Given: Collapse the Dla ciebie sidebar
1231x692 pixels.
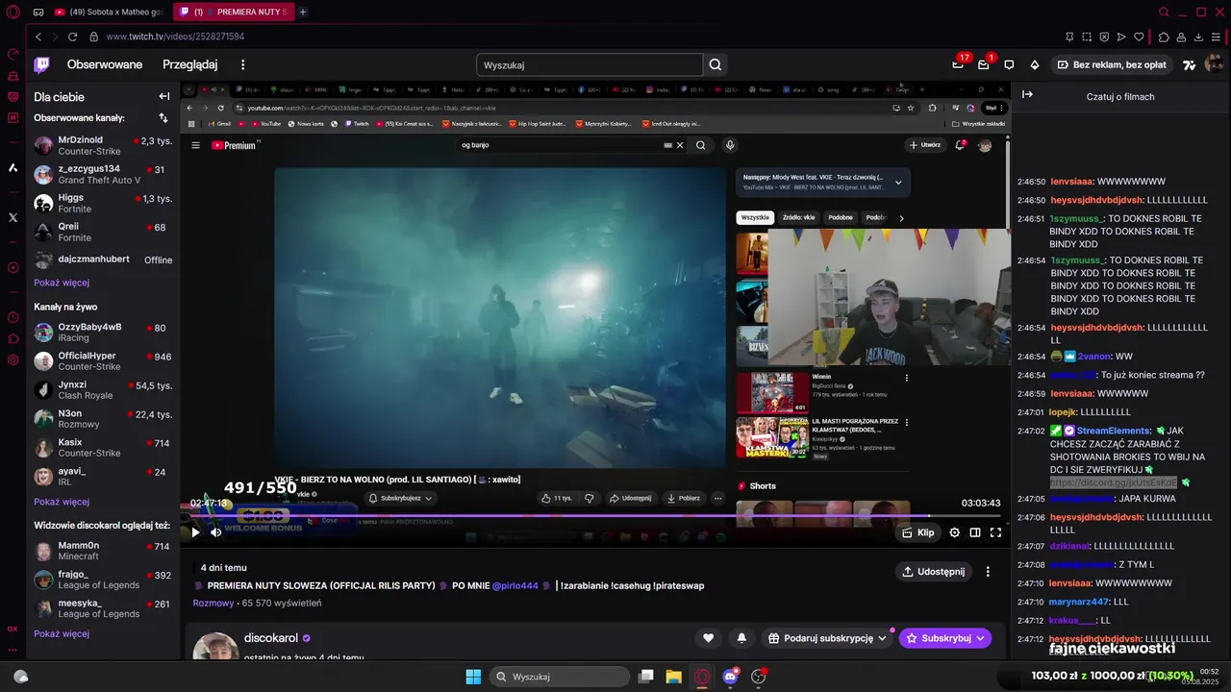Looking at the screenshot, I should pos(164,96).
